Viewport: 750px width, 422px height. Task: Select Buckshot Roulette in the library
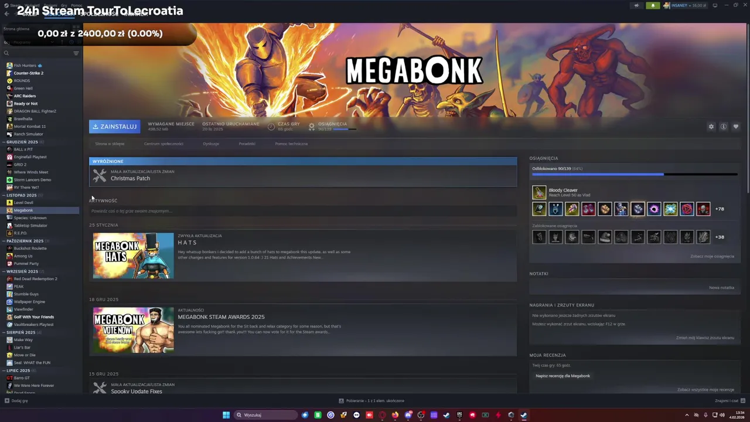pos(30,249)
